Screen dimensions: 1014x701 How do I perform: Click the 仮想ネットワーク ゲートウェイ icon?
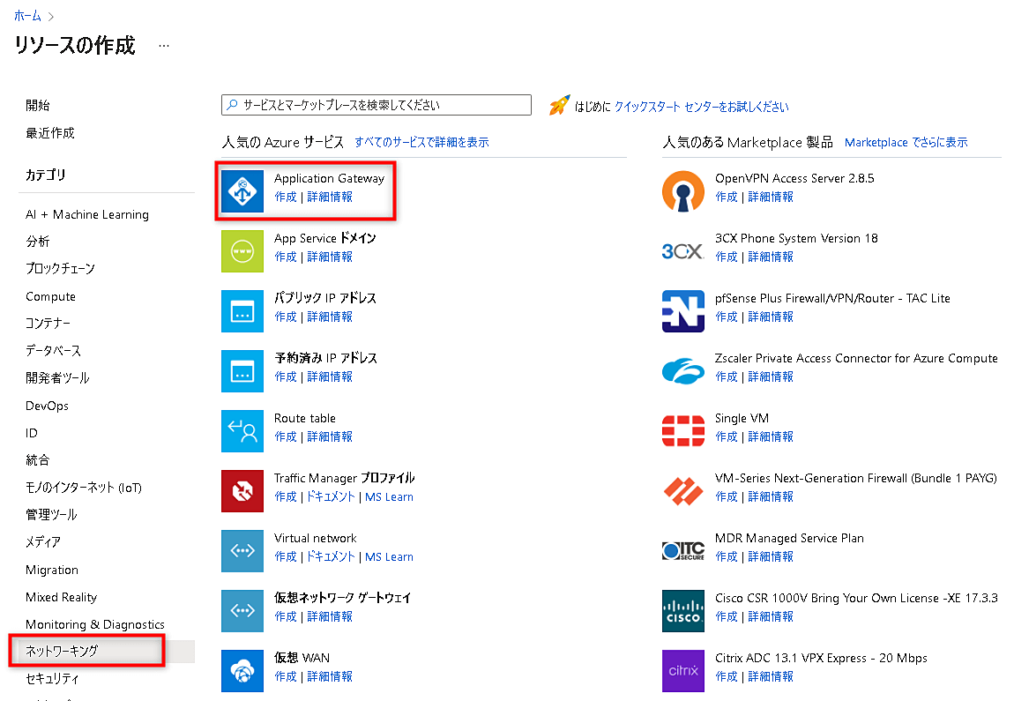coord(242,611)
